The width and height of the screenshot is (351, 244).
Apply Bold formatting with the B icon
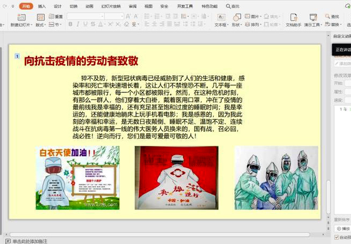coord(70,24)
